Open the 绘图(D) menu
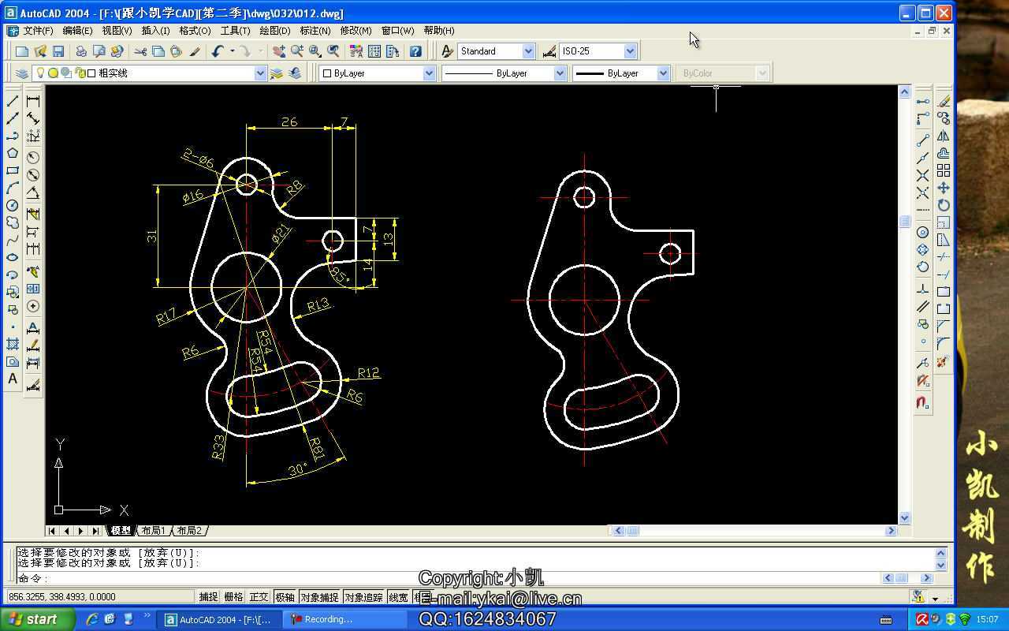Screen dimensions: 1009x631 [274, 31]
